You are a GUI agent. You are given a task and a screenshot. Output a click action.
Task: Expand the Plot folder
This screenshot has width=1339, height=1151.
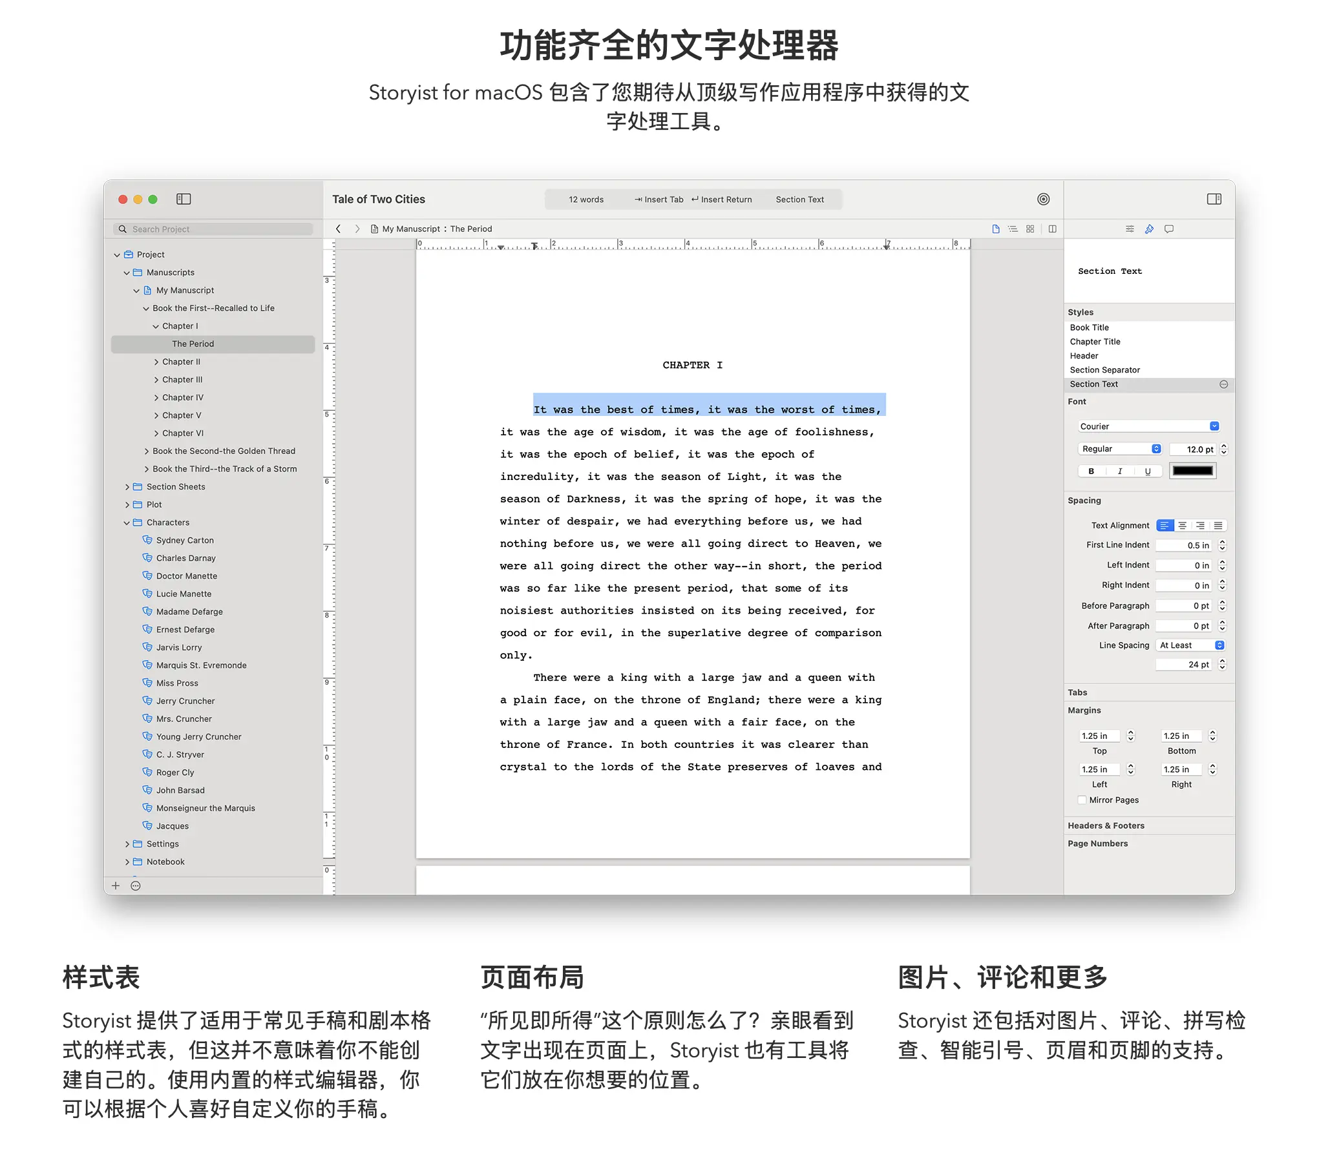pos(127,504)
